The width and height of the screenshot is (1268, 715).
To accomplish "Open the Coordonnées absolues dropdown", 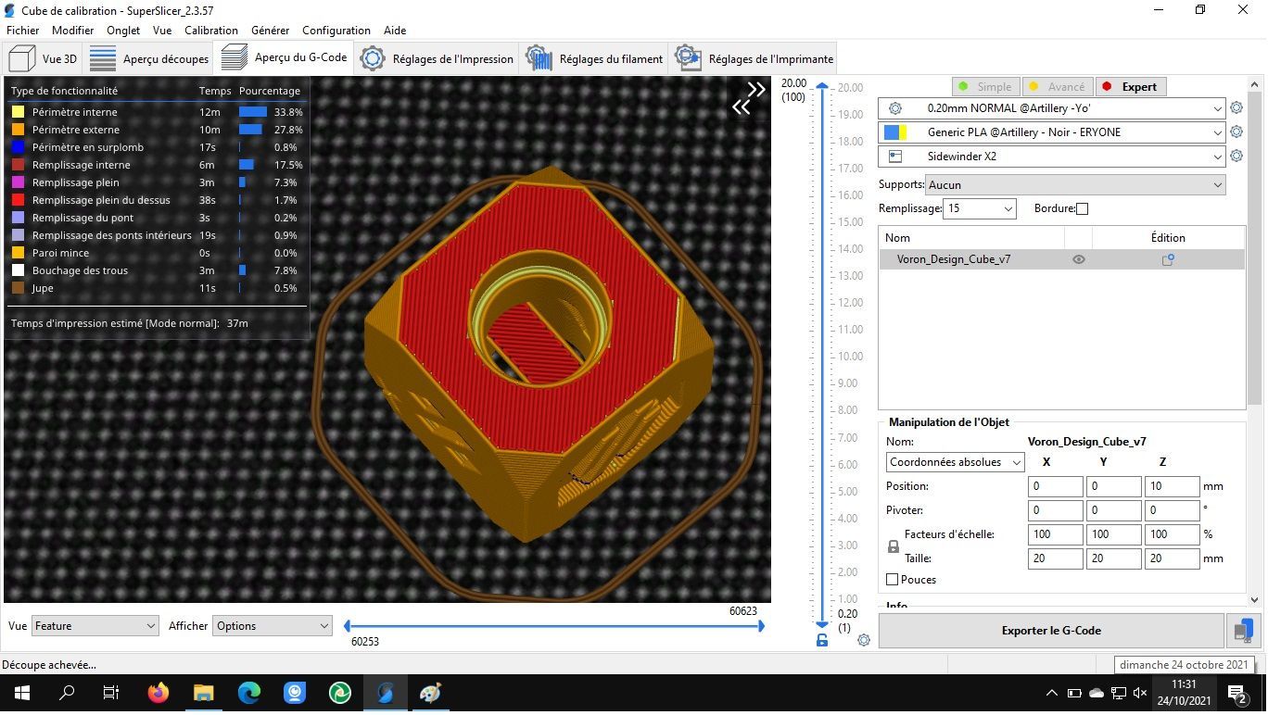I will pos(955,462).
